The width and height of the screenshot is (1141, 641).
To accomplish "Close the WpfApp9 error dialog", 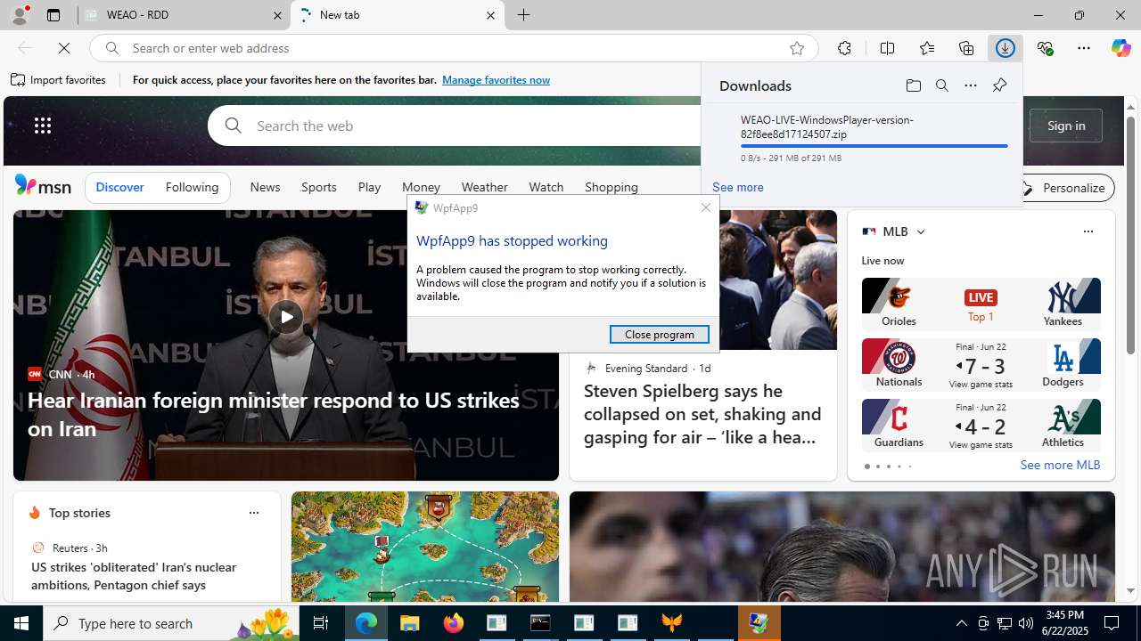I will pyautogui.click(x=706, y=207).
